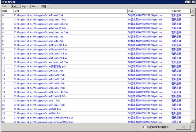Click the scrollbar down arrow

tap(193, 122)
